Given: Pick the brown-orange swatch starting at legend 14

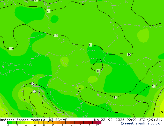Looking at the screenshot, I should (x=72, y=123).
